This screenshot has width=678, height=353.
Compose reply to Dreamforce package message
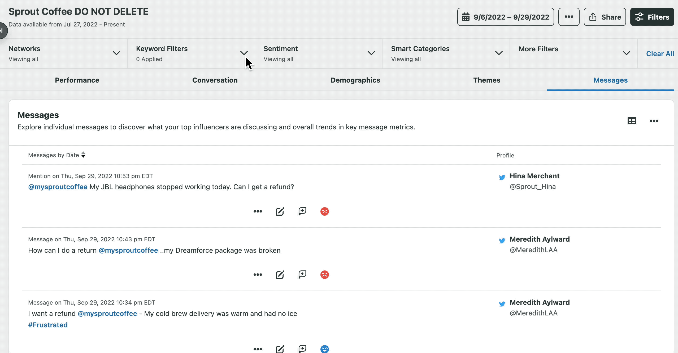click(x=280, y=274)
